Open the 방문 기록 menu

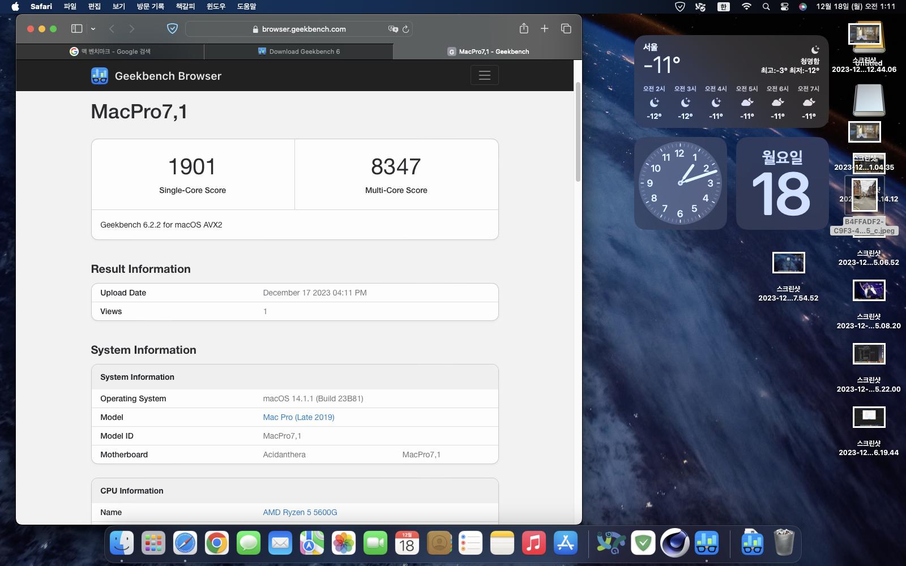(150, 6)
